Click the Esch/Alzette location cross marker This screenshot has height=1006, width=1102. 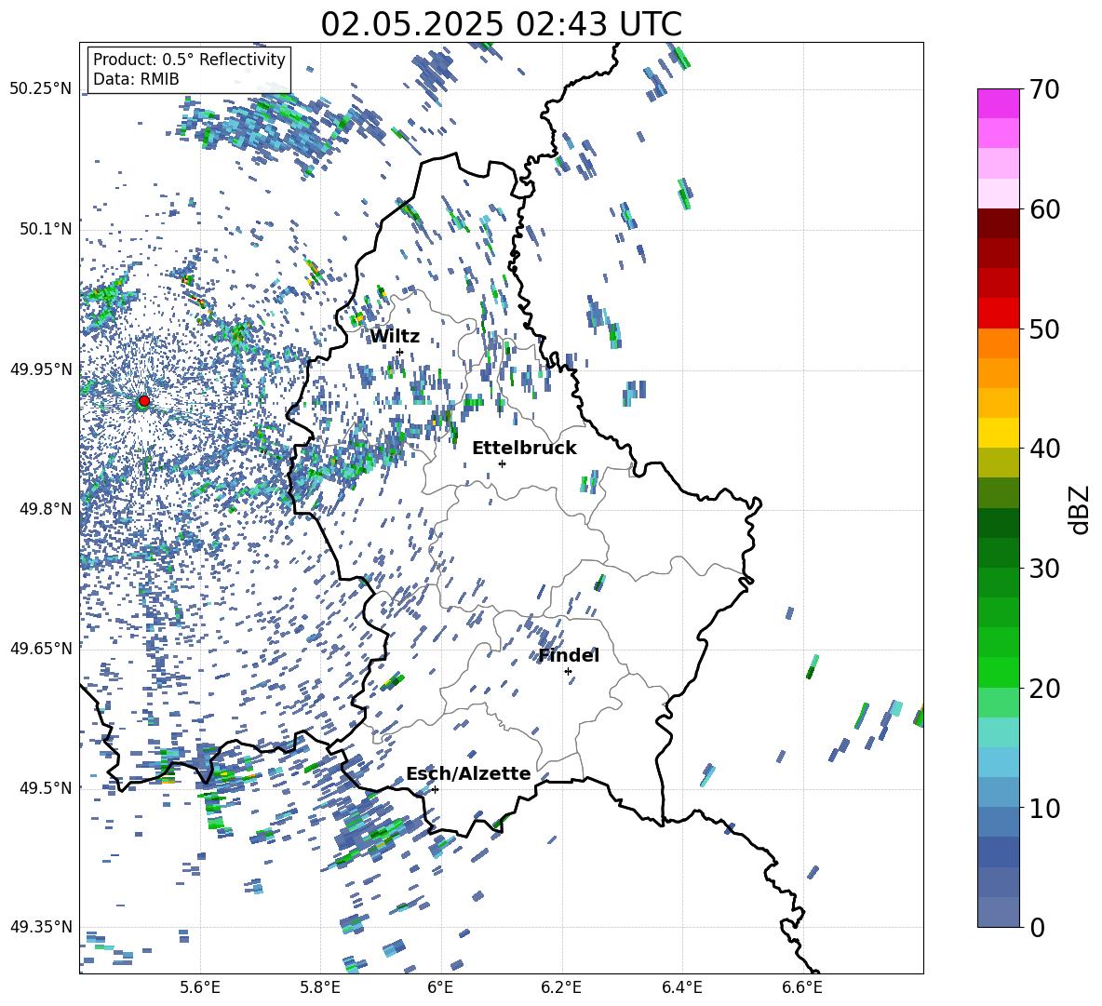click(x=435, y=789)
